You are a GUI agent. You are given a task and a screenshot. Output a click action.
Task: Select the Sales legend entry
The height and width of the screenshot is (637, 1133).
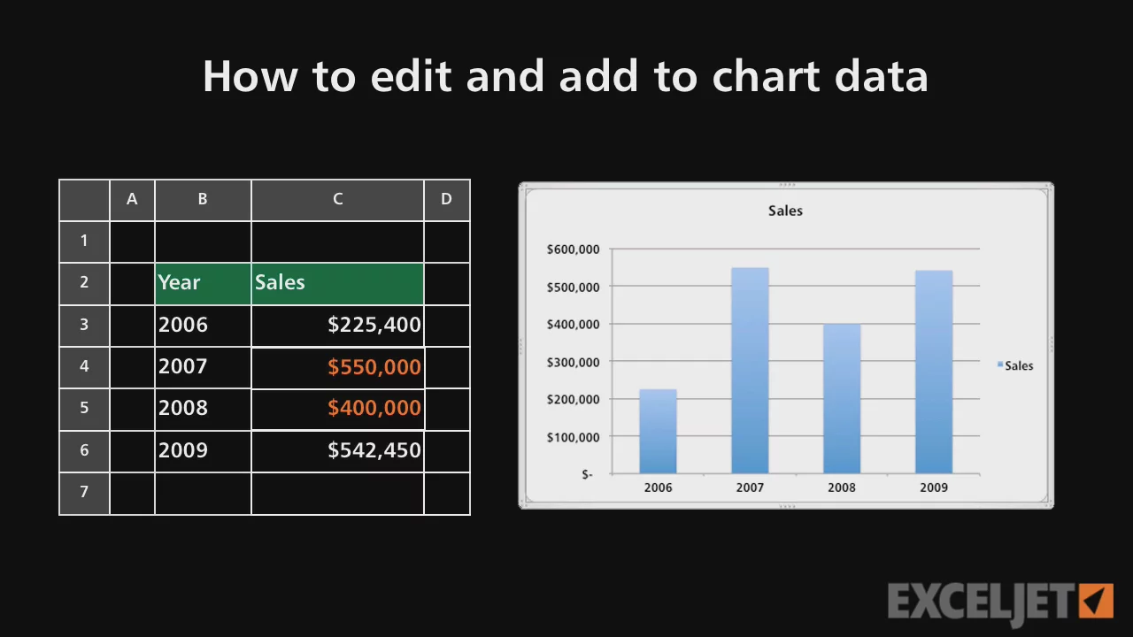[1018, 365]
